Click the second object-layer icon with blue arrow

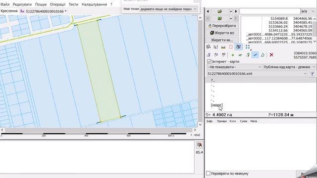click(x=216, y=55)
